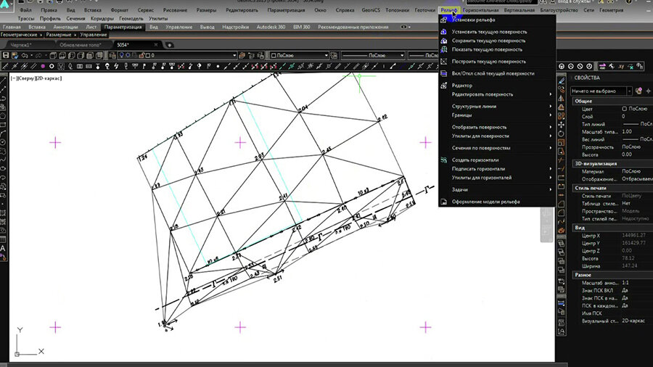Click the Trim tool in right toolbar

click(561, 160)
